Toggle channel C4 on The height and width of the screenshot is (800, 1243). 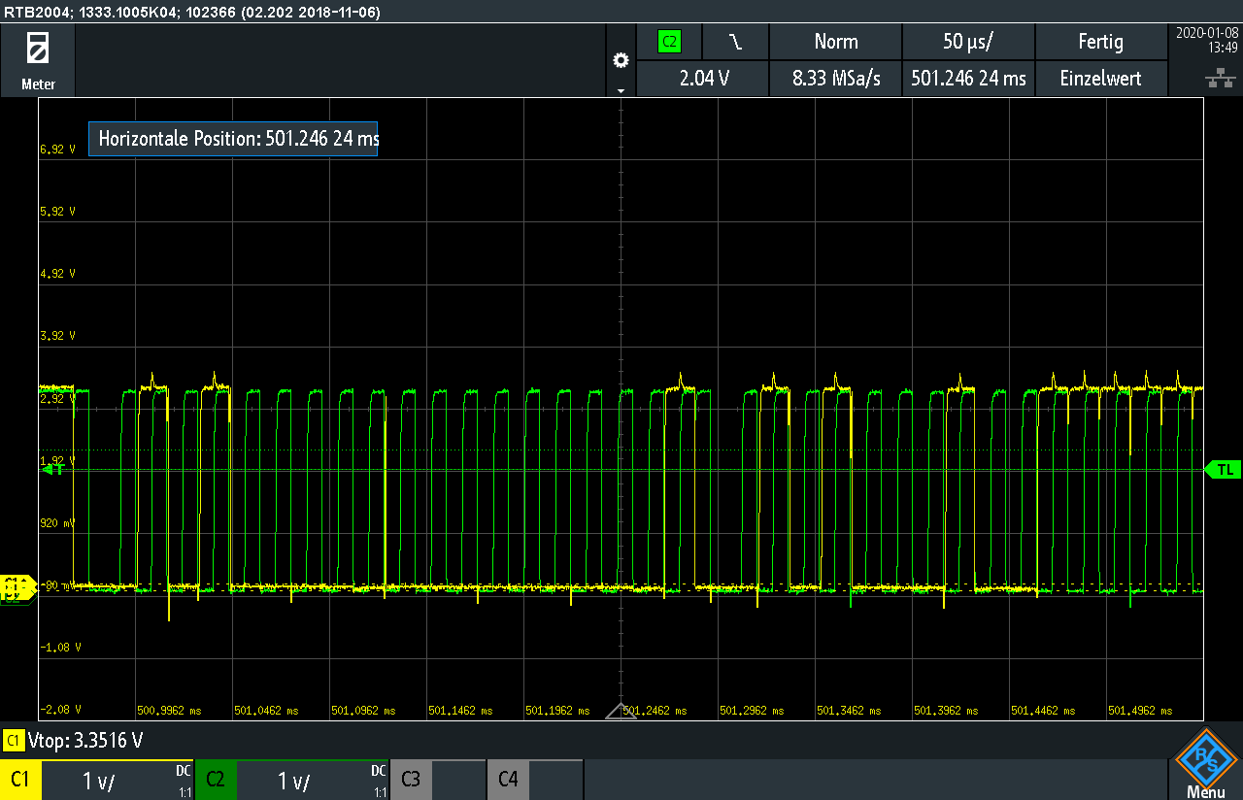coord(508,780)
